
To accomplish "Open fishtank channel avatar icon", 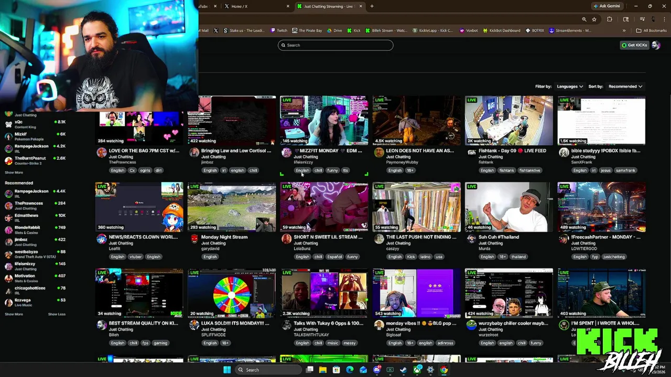I will (471, 152).
